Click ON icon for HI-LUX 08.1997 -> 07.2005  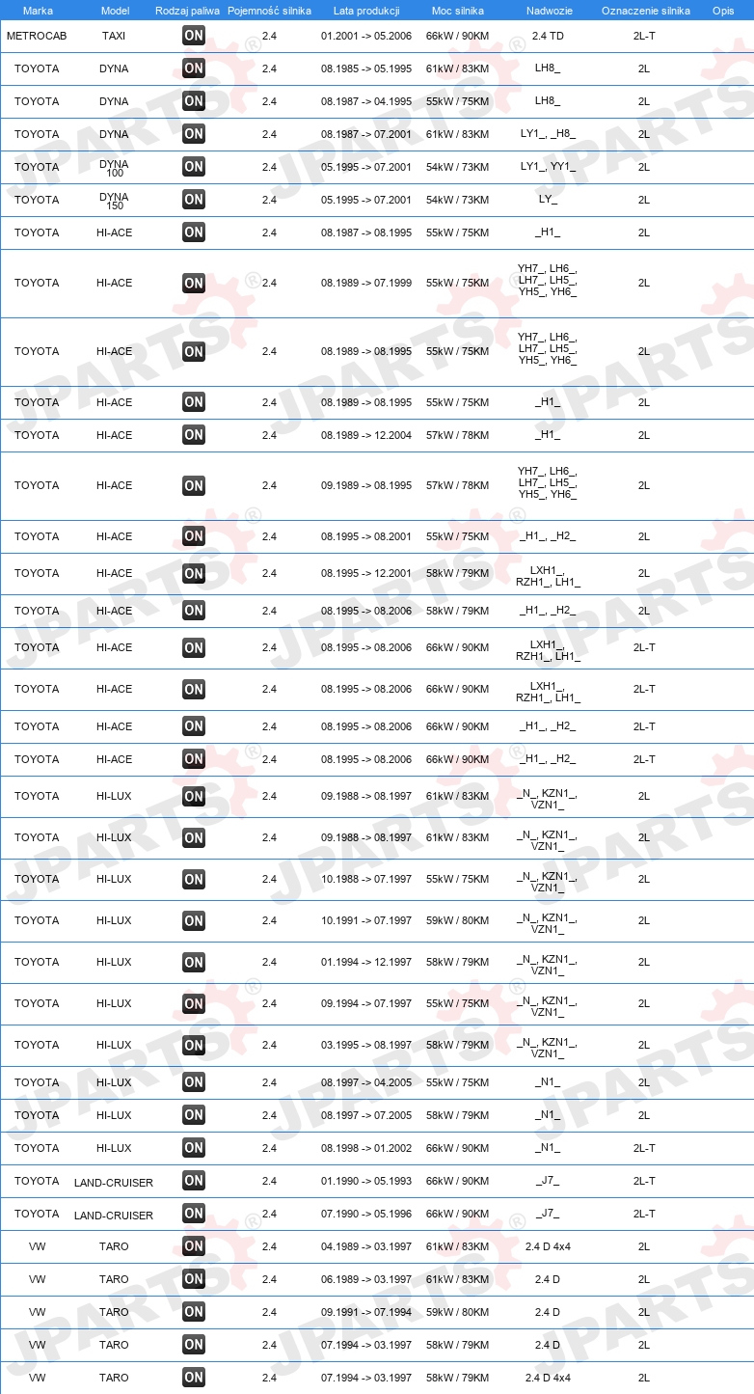pos(194,1115)
